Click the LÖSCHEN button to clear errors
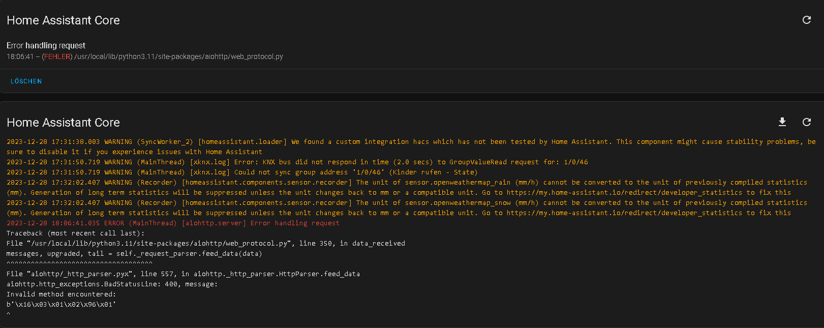Screen dimensions: 824x328 tap(26, 81)
